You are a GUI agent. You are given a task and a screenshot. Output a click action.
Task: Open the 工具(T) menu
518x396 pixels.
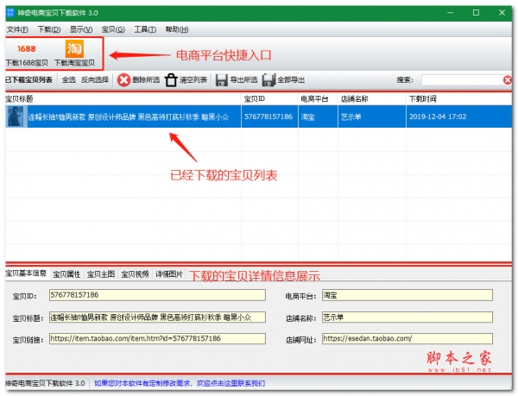(x=145, y=29)
